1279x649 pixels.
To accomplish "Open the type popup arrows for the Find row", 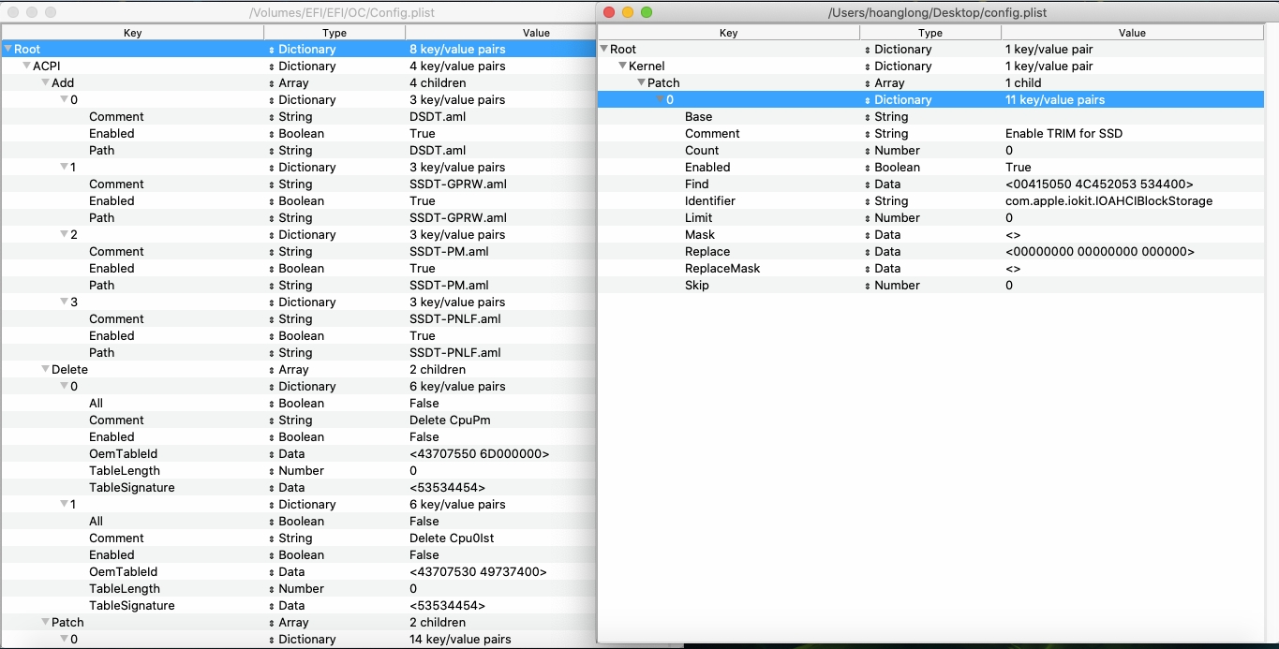I will click(868, 184).
